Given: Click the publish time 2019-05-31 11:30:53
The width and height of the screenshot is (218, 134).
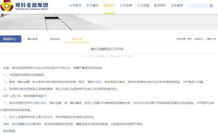Looking at the screenshot, I should (x=122, y=56).
